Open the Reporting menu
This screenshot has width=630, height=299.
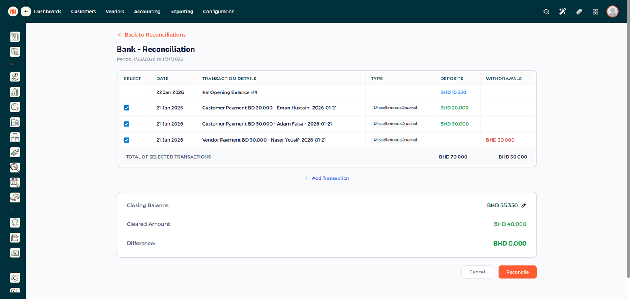pyautogui.click(x=181, y=12)
